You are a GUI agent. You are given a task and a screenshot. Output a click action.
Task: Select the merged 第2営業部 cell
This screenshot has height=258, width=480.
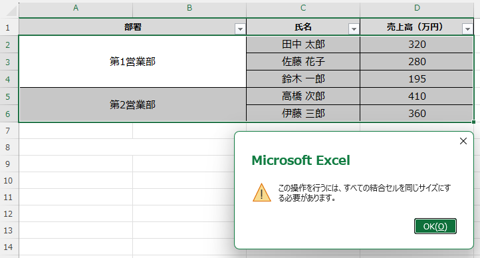click(x=132, y=104)
